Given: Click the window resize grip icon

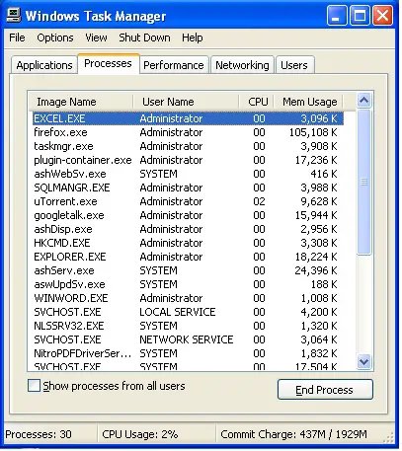Looking at the screenshot, I should pyautogui.click(x=389, y=438).
